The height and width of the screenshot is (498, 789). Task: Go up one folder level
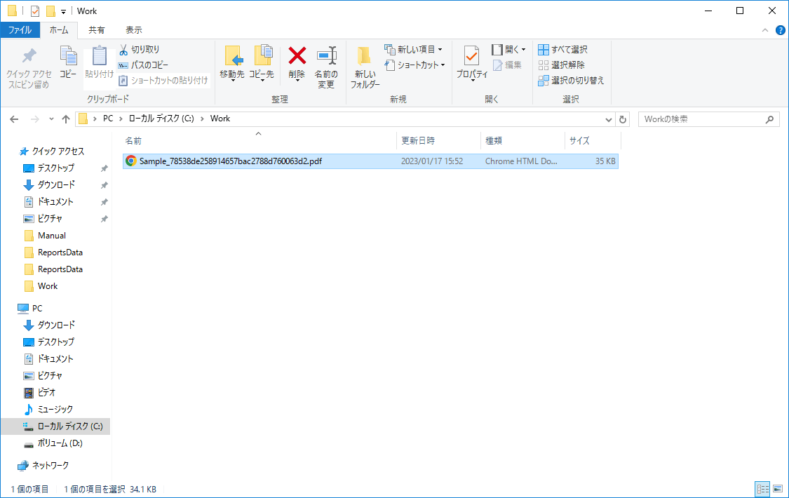(66, 119)
